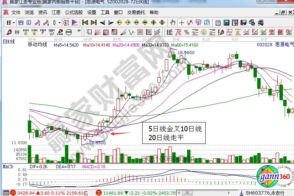The width and height of the screenshot is (294, 196).
Task: Click the calendar icon in the toolbar
Action: [x=218, y=23]
